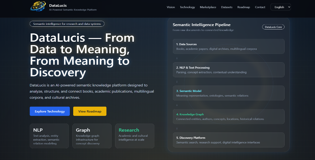This screenshot has height=160, width=315.
Task: Select the Knowledge Graph pipeline step
Action: (229, 116)
